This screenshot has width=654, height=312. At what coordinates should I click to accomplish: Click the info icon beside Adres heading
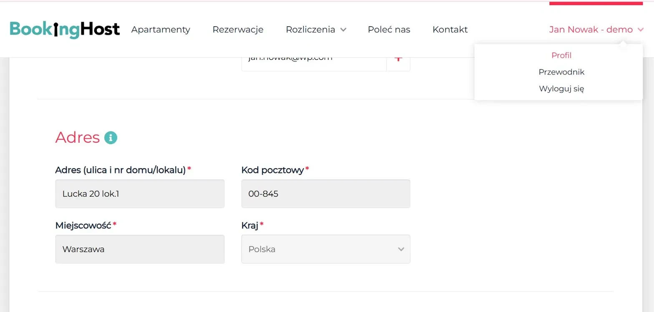111,138
